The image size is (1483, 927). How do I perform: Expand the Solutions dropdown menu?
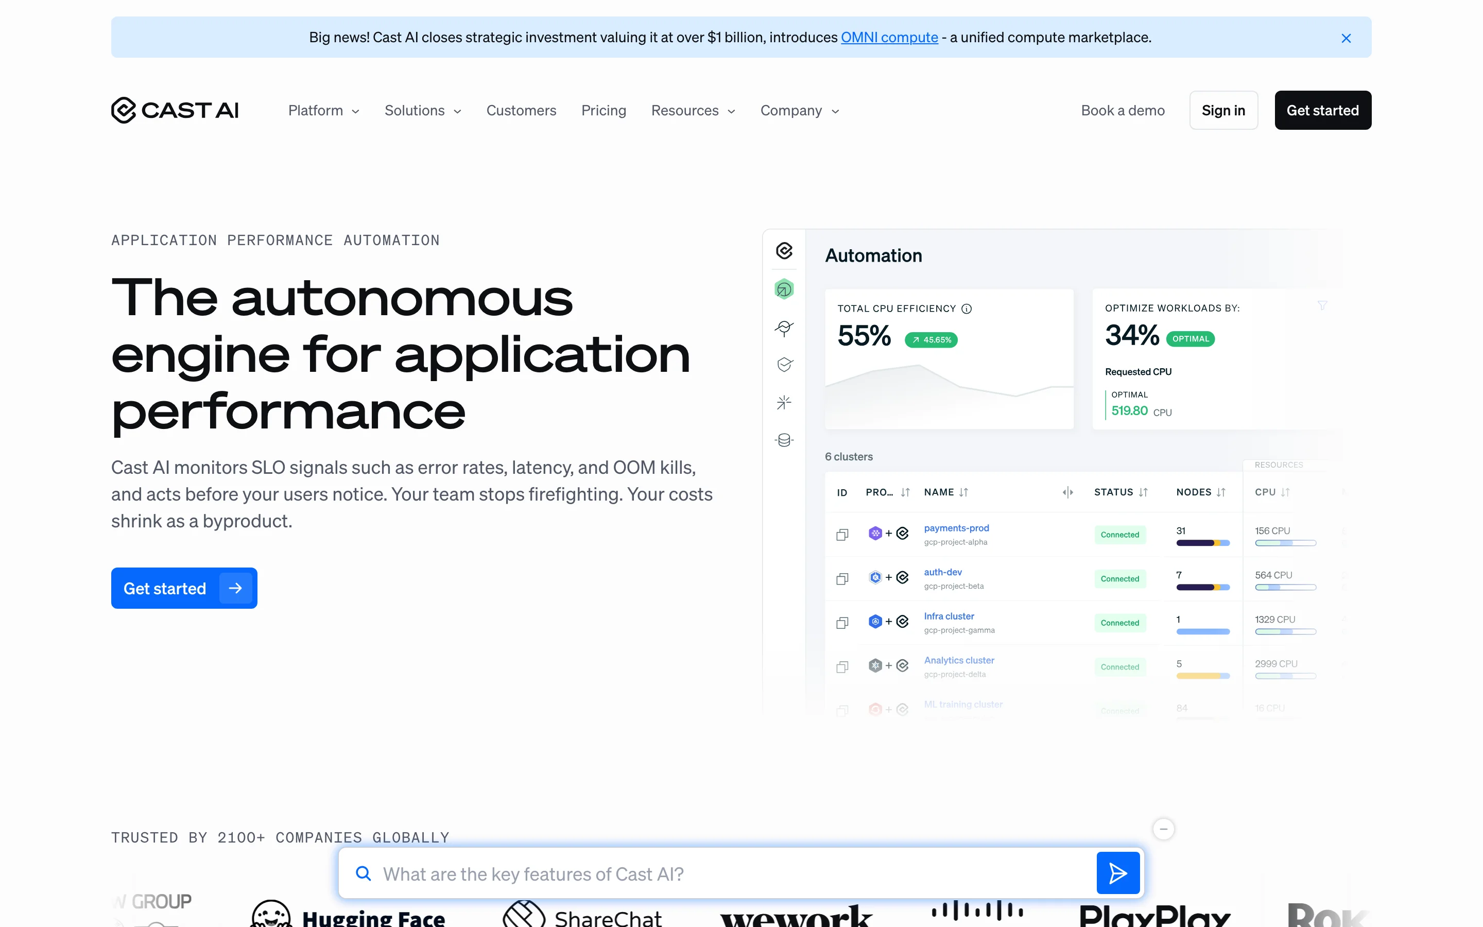pyautogui.click(x=422, y=110)
